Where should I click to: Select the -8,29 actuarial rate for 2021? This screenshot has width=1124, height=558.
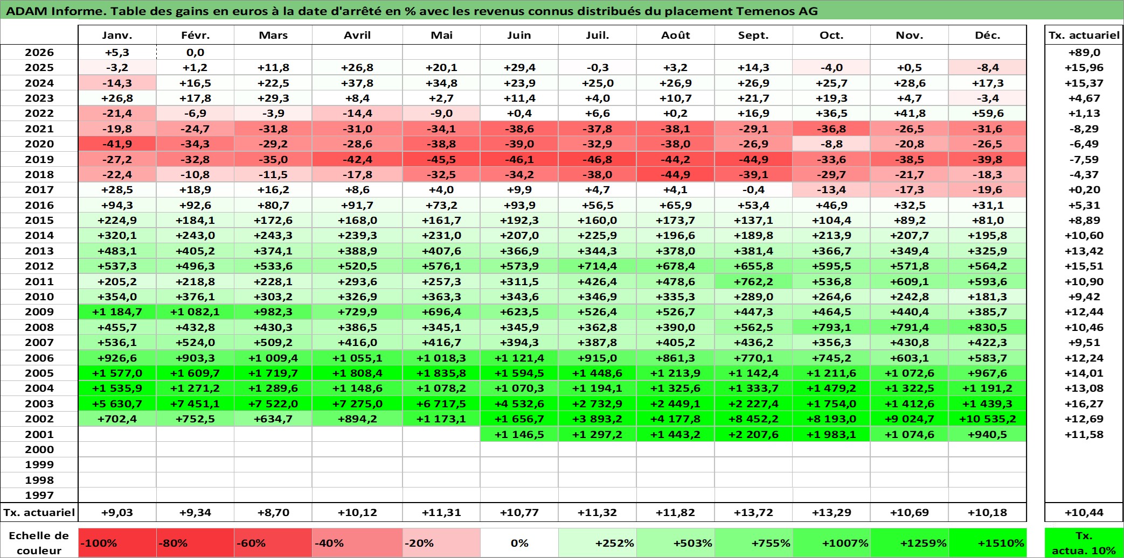coord(1084,129)
